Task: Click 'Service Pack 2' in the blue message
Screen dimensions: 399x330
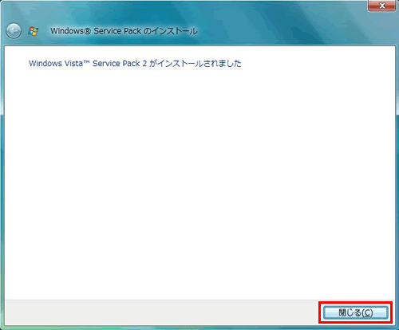Action: point(120,64)
